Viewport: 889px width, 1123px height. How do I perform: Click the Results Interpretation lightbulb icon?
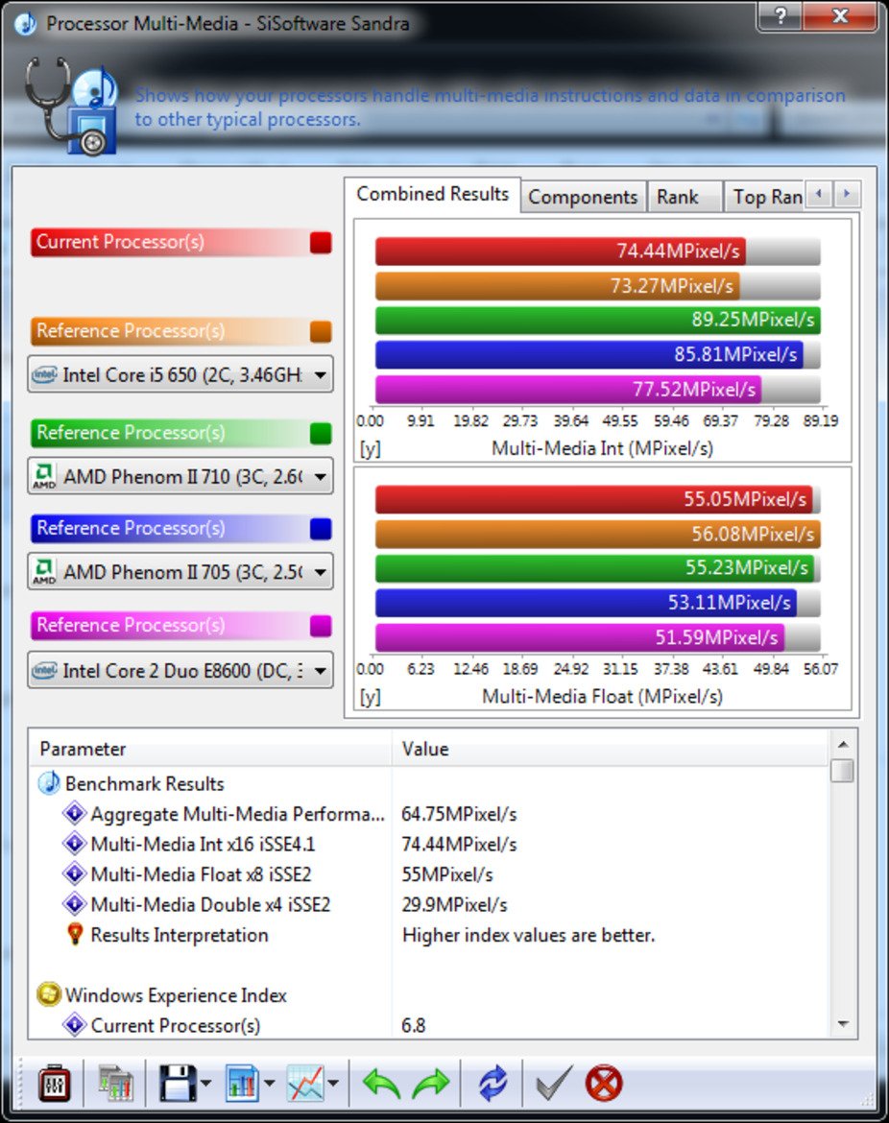pyautogui.click(x=75, y=935)
